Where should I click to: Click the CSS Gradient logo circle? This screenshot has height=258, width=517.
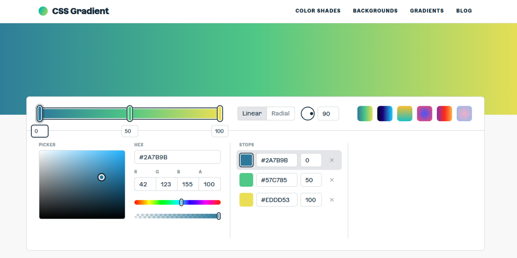[x=43, y=11]
